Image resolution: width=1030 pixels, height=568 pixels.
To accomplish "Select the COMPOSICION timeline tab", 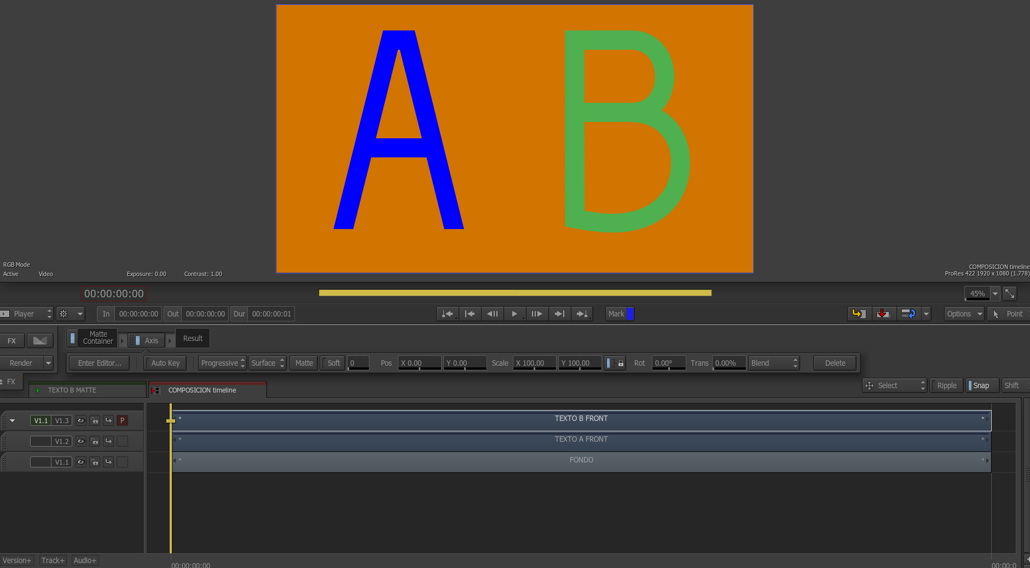I will click(207, 390).
